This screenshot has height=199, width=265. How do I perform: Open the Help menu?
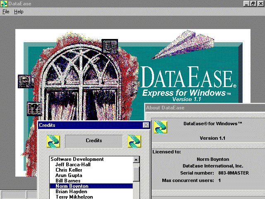click(19, 12)
